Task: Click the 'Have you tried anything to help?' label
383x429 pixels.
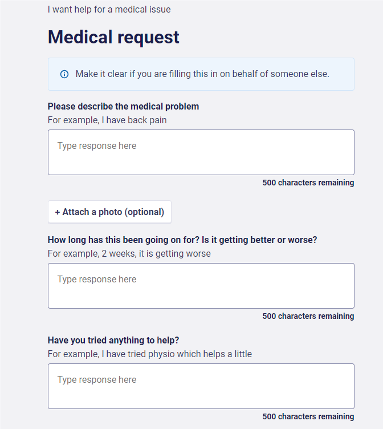Action: tap(113, 341)
